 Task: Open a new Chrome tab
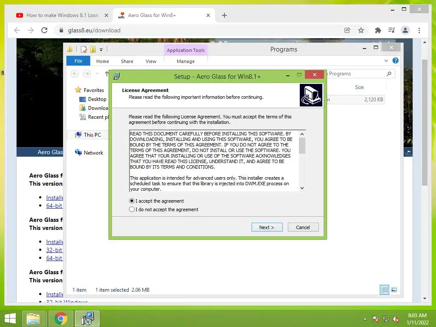pyautogui.click(x=224, y=15)
